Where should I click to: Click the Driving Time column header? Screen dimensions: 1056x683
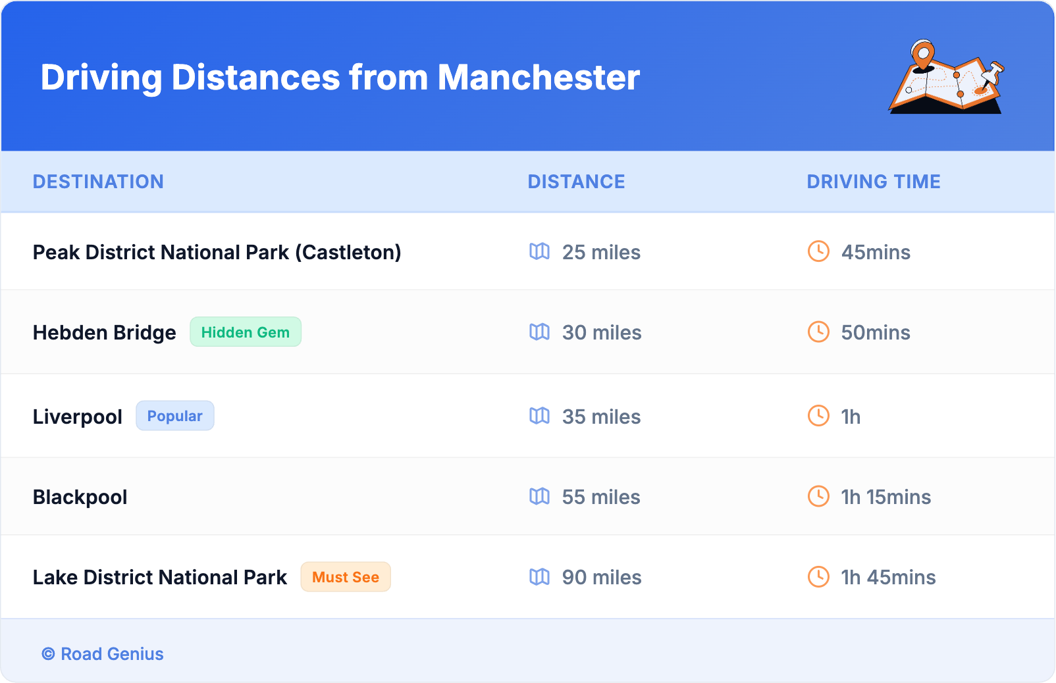874,182
